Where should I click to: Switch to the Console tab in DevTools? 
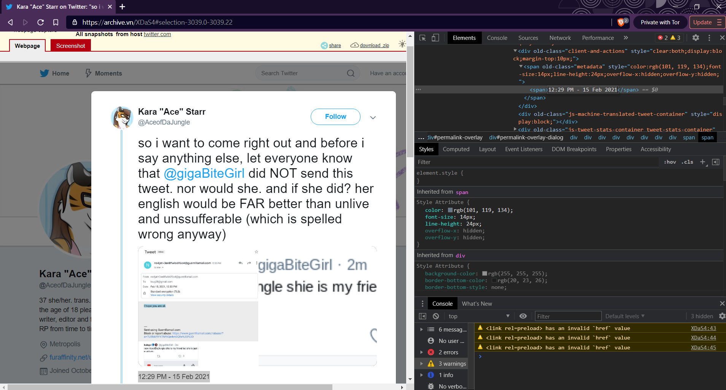click(497, 38)
